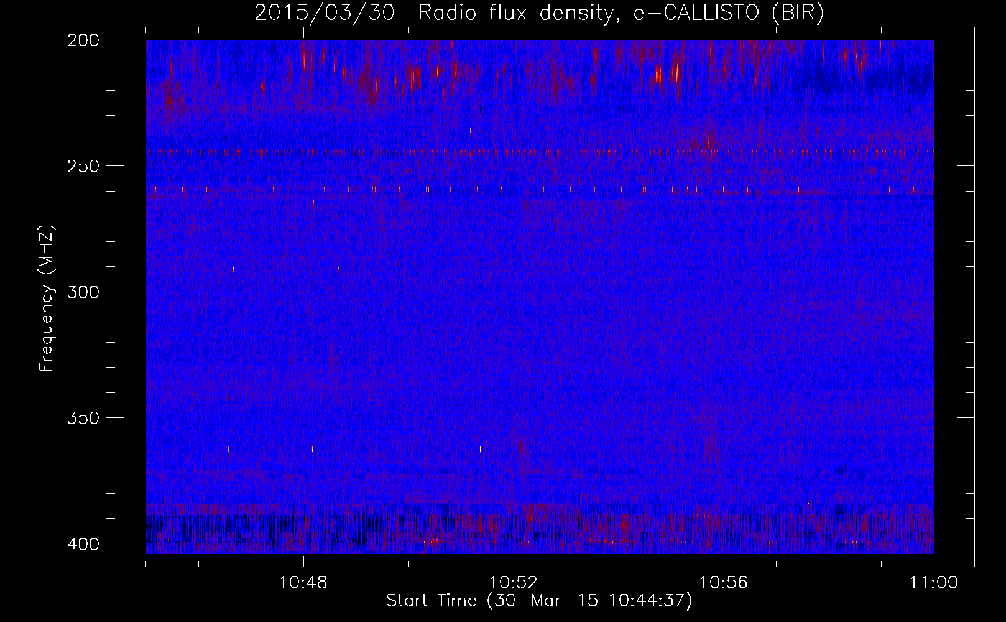Click the 350 frequency tick label

(83, 418)
